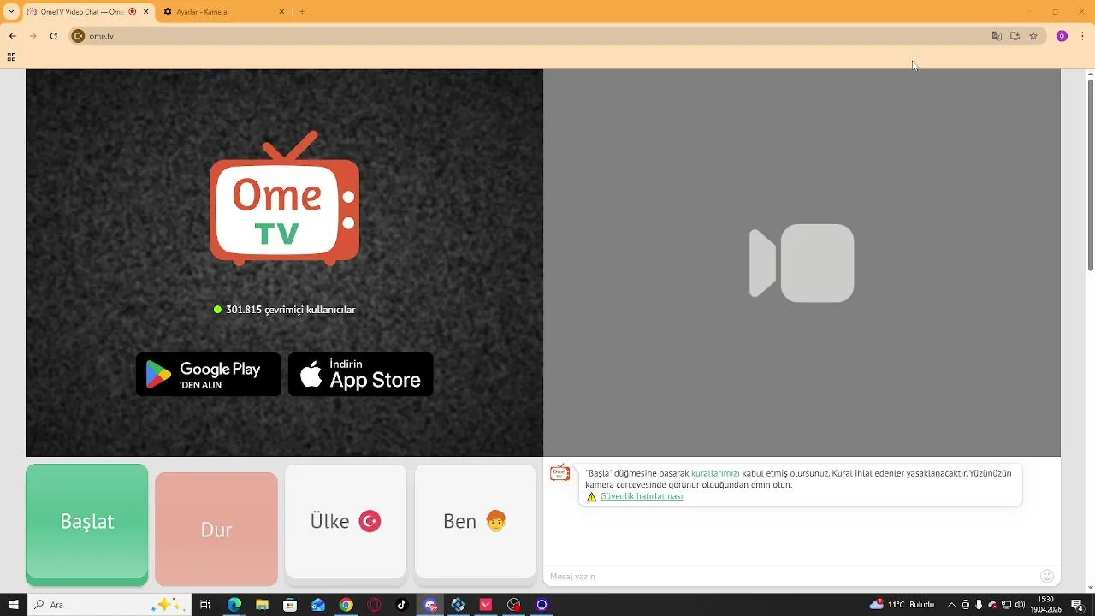
Task: Bookmark this page with the star icon
Action: click(x=1033, y=36)
